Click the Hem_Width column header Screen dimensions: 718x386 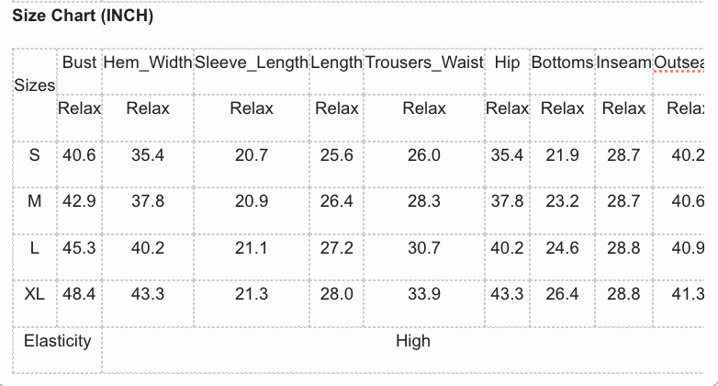point(148,62)
